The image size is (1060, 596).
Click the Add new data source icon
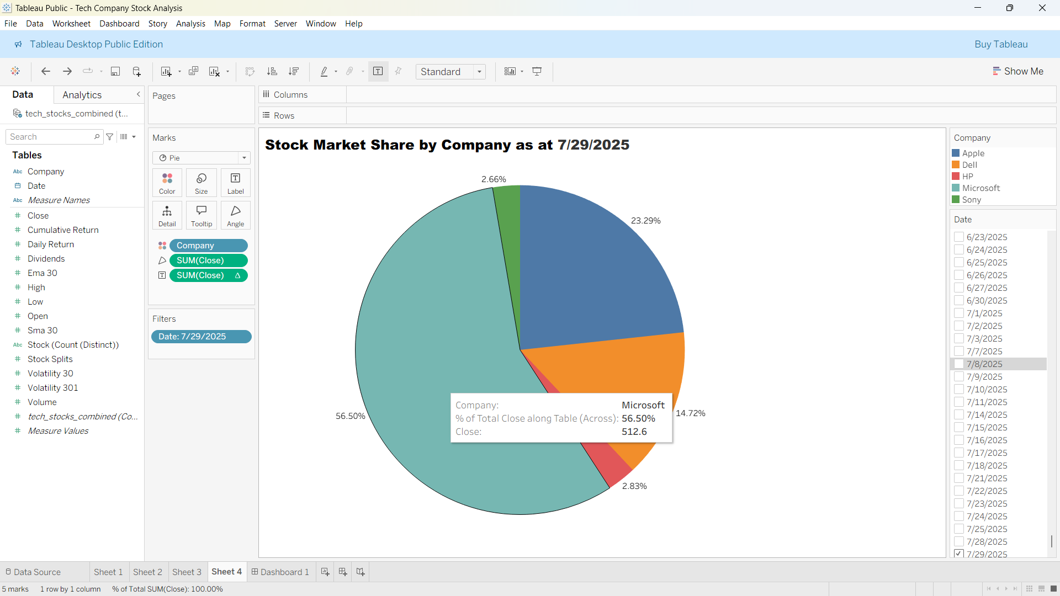(x=137, y=71)
